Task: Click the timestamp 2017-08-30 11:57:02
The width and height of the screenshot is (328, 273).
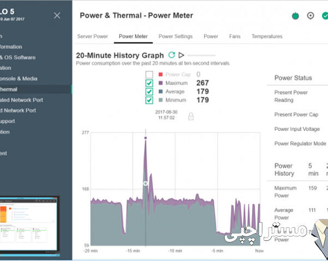Action: [x=166, y=115]
